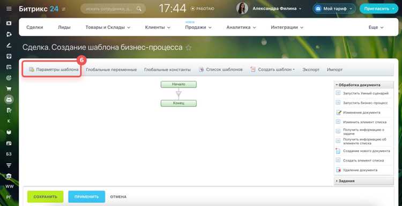The height and width of the screenshot is (206, 402).
Task: Expand the Аналитика menu
Action: [241, 27]
